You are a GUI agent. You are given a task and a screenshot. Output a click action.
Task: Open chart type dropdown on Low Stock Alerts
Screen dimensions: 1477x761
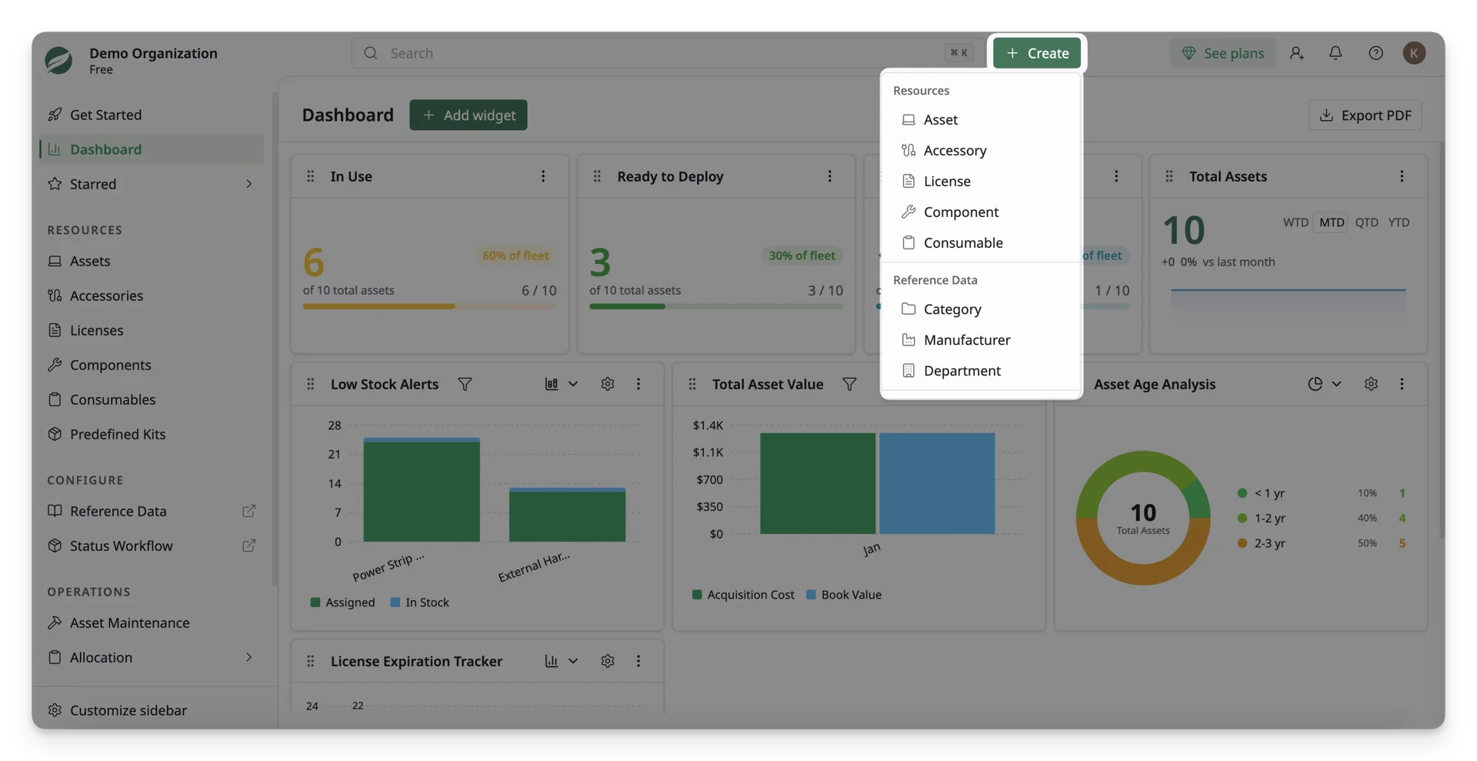(562, 384)
